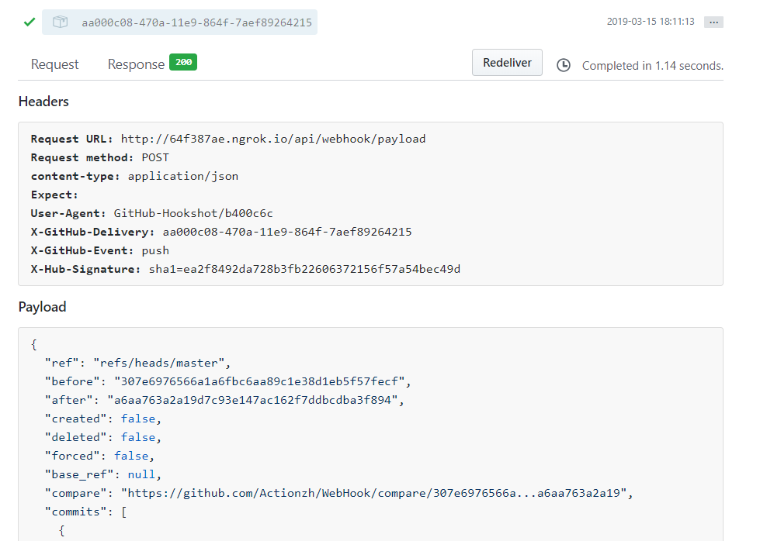Click the package icon beside the delivery ID
This screenshot has height=541, width=767.
point(60,22)
